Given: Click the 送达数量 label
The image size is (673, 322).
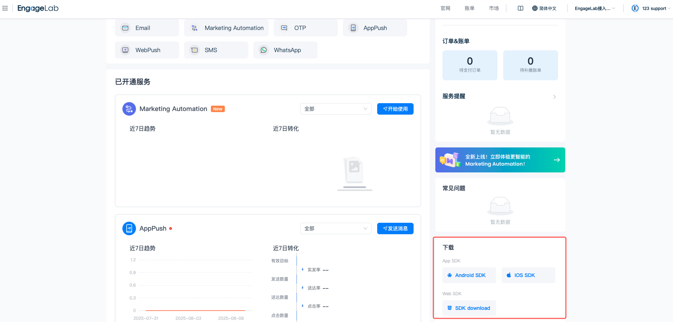Looking at the screenshot, I should [280, 297].
